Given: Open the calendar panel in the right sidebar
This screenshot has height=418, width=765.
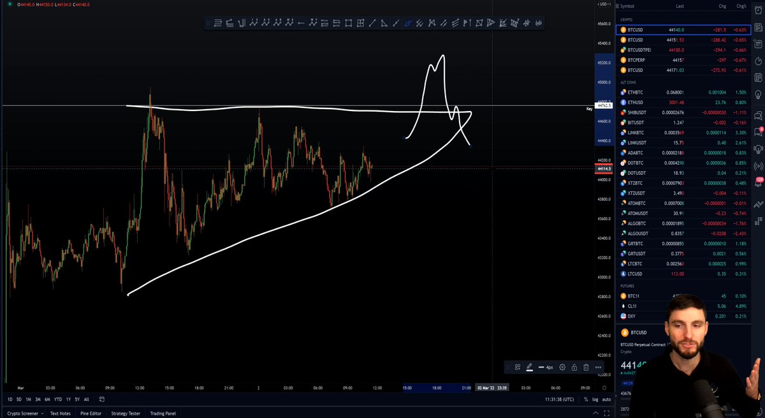Looking at the screenshot, I should tap(758, 77).
